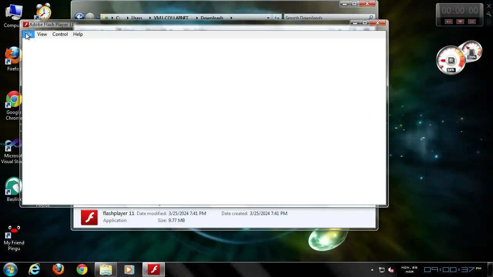Click the CPU meter gauge showing 14%
This screenshot has width=493, height=277.
coord(451,61)
